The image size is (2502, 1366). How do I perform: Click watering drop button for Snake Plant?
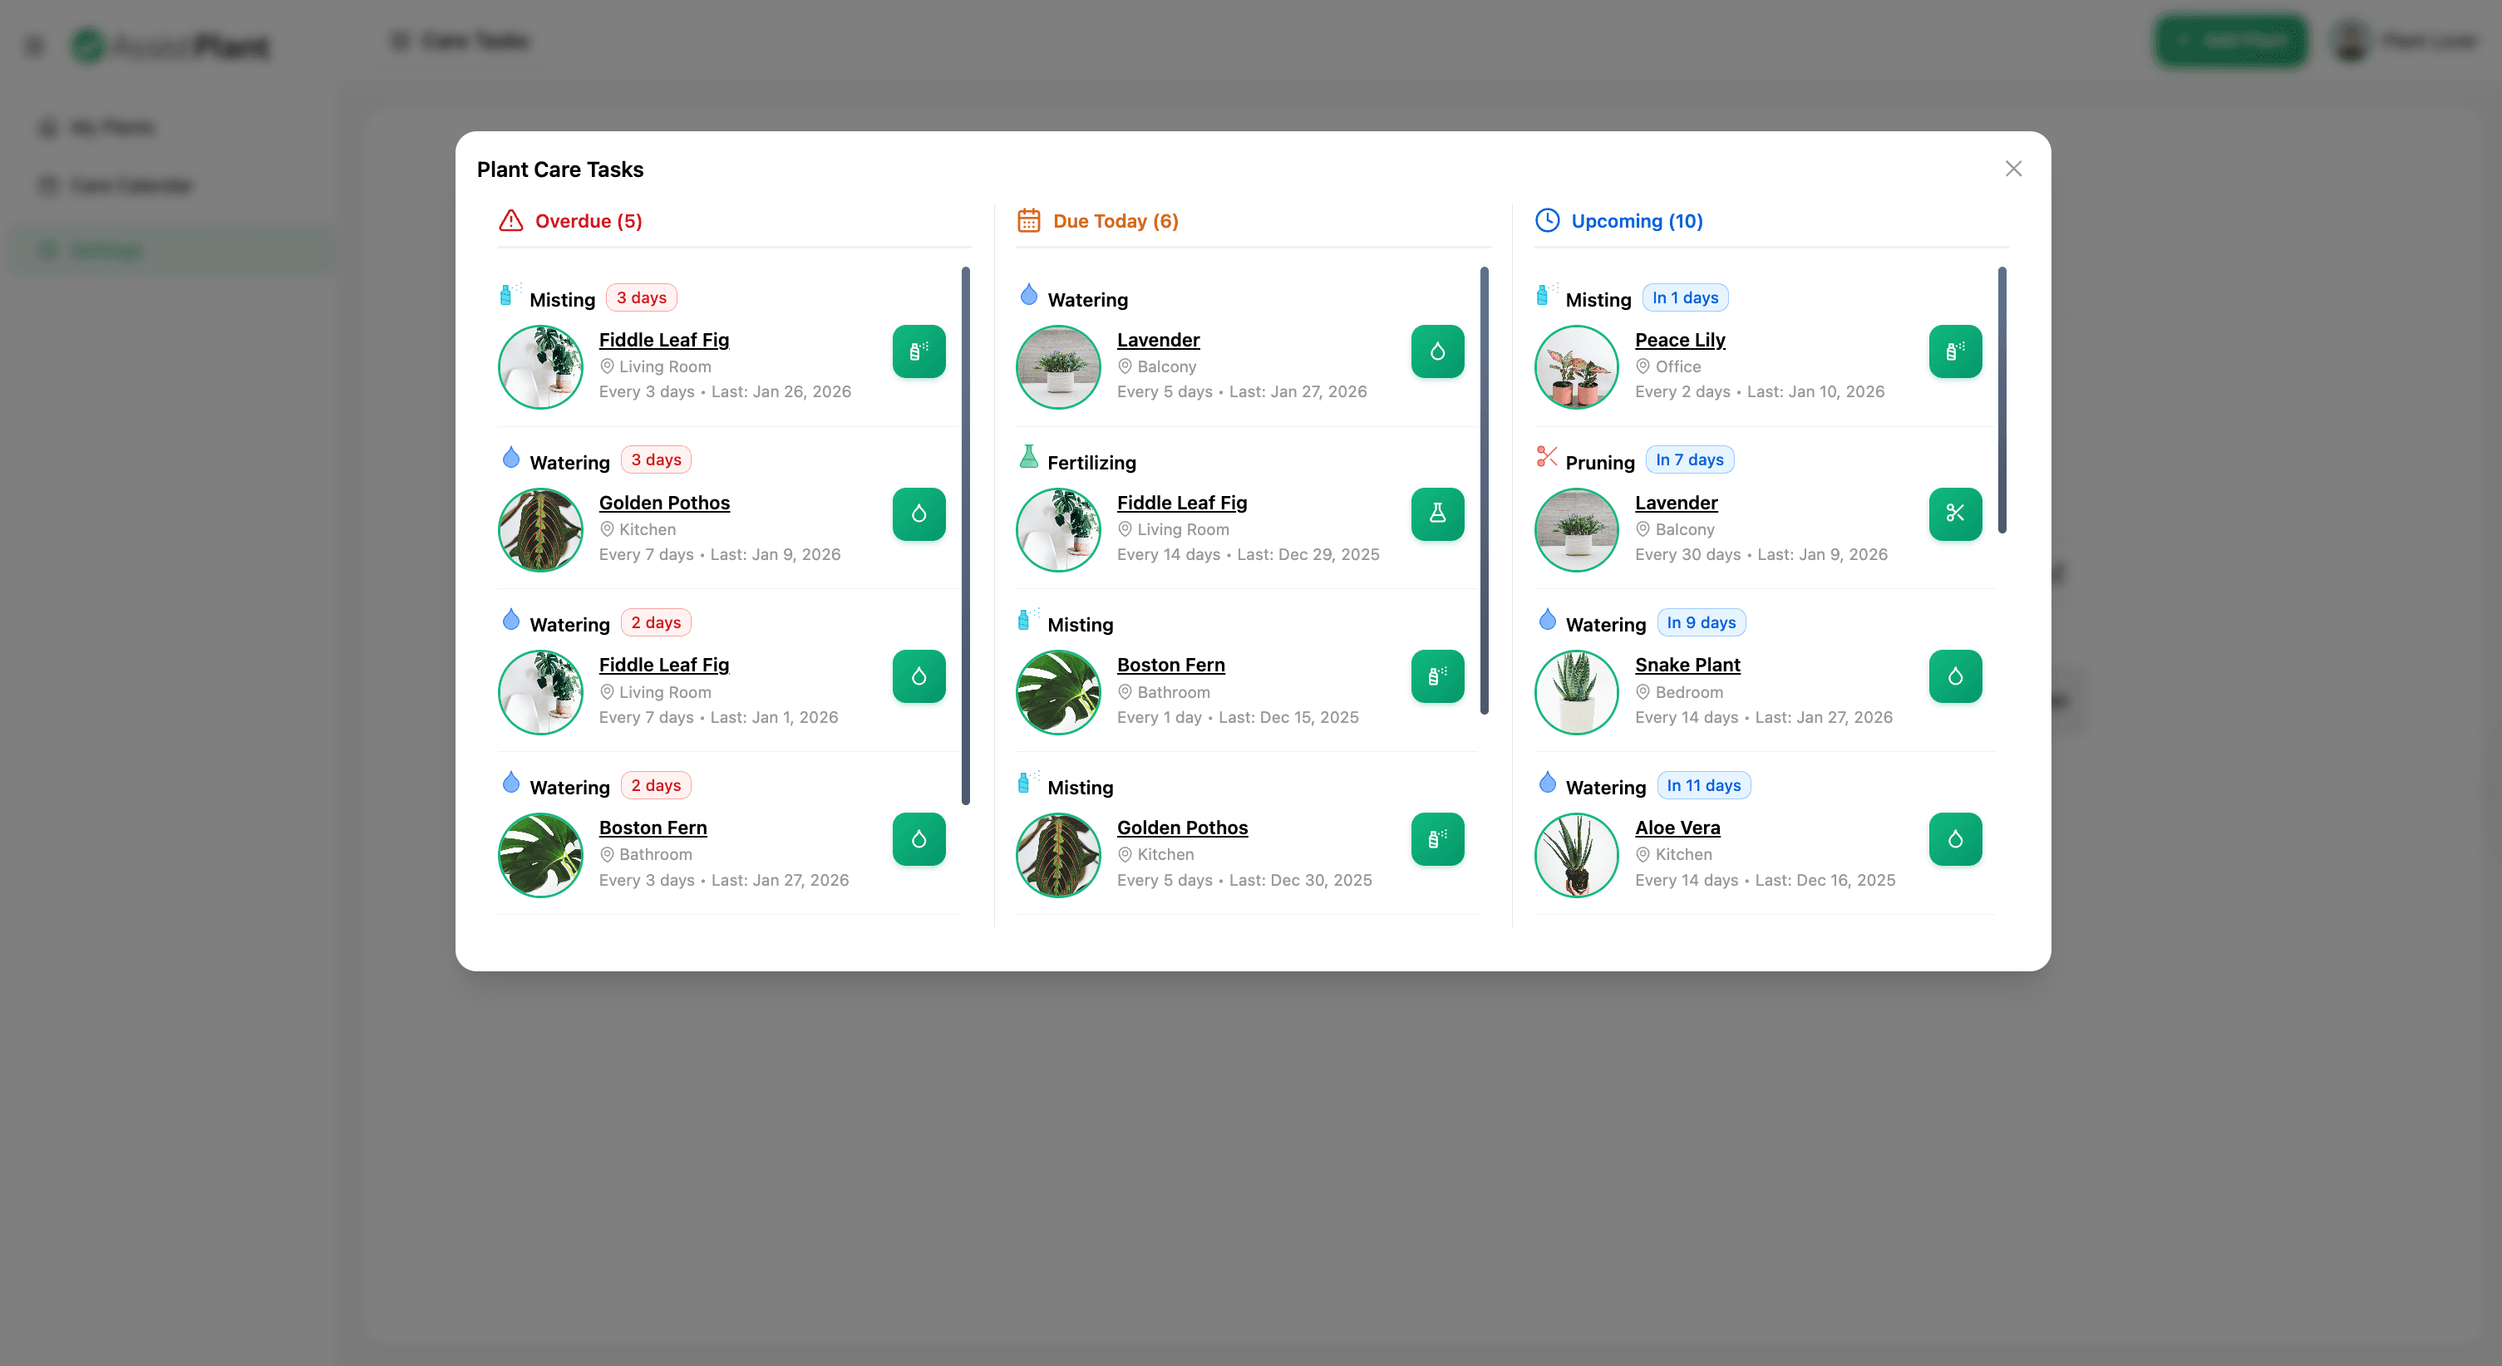pyautogui.click(x=1955, y=676)
